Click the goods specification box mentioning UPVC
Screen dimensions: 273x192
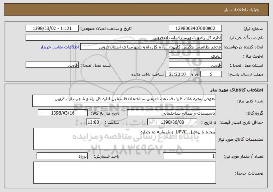[x=125, y=139]
